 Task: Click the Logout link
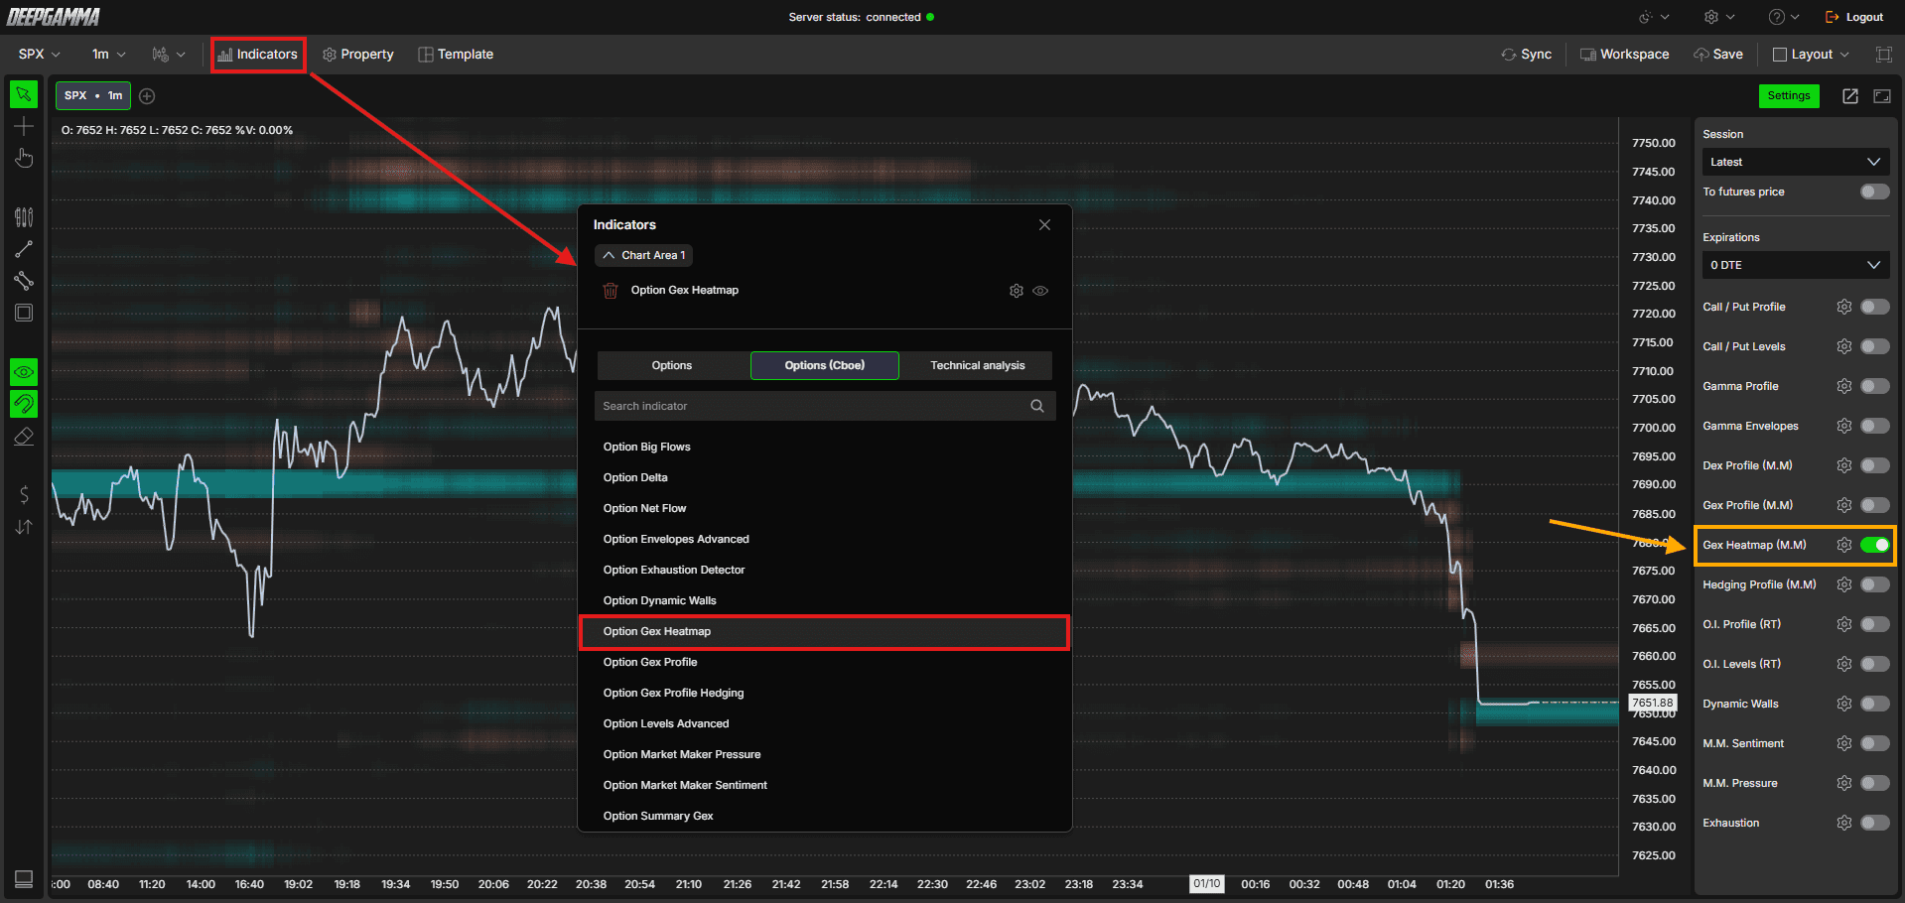(x=1854, y=17)
